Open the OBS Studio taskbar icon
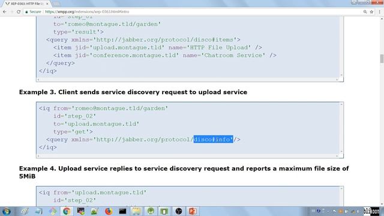This screenshot has height=216, width=384. click(179, 211)
